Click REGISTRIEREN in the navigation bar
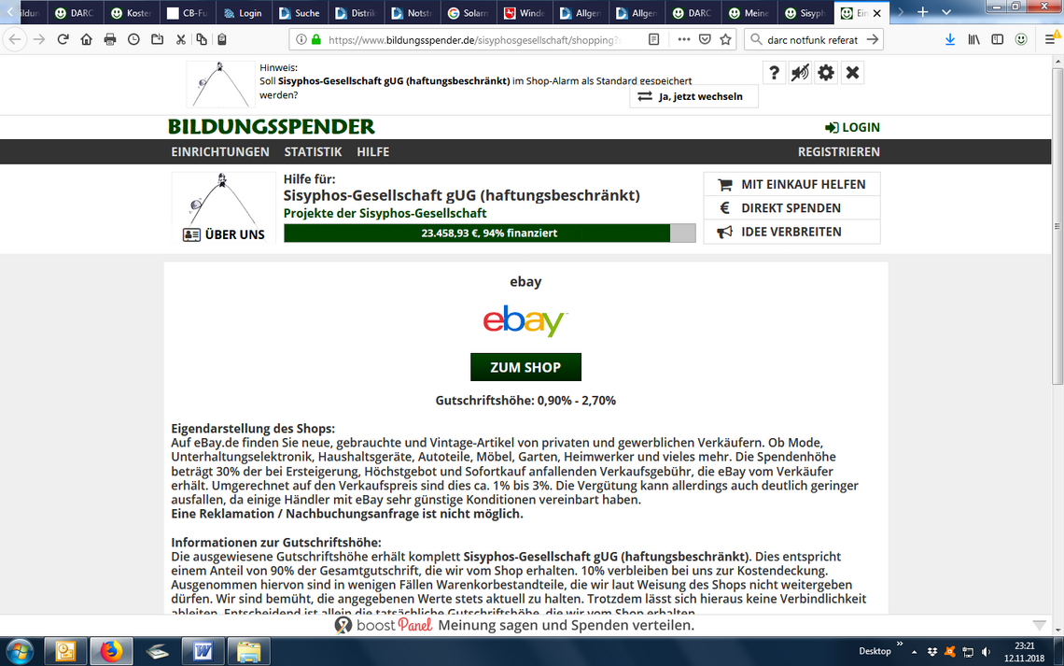The image size is (1064, 666). tap(839, 152)
